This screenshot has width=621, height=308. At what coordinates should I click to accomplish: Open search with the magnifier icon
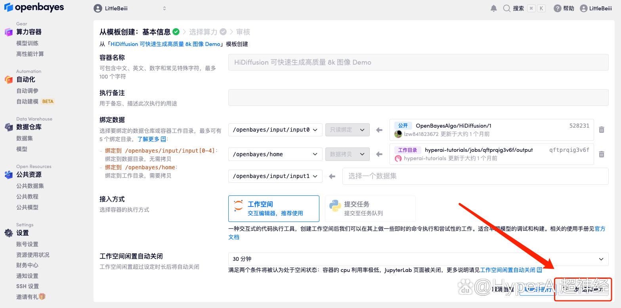tap(506, 8)
